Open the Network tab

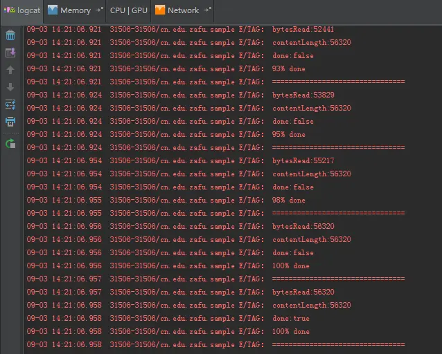pos(183,10)
